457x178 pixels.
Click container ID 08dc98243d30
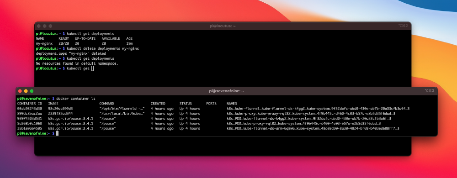(x=29, y=109)
